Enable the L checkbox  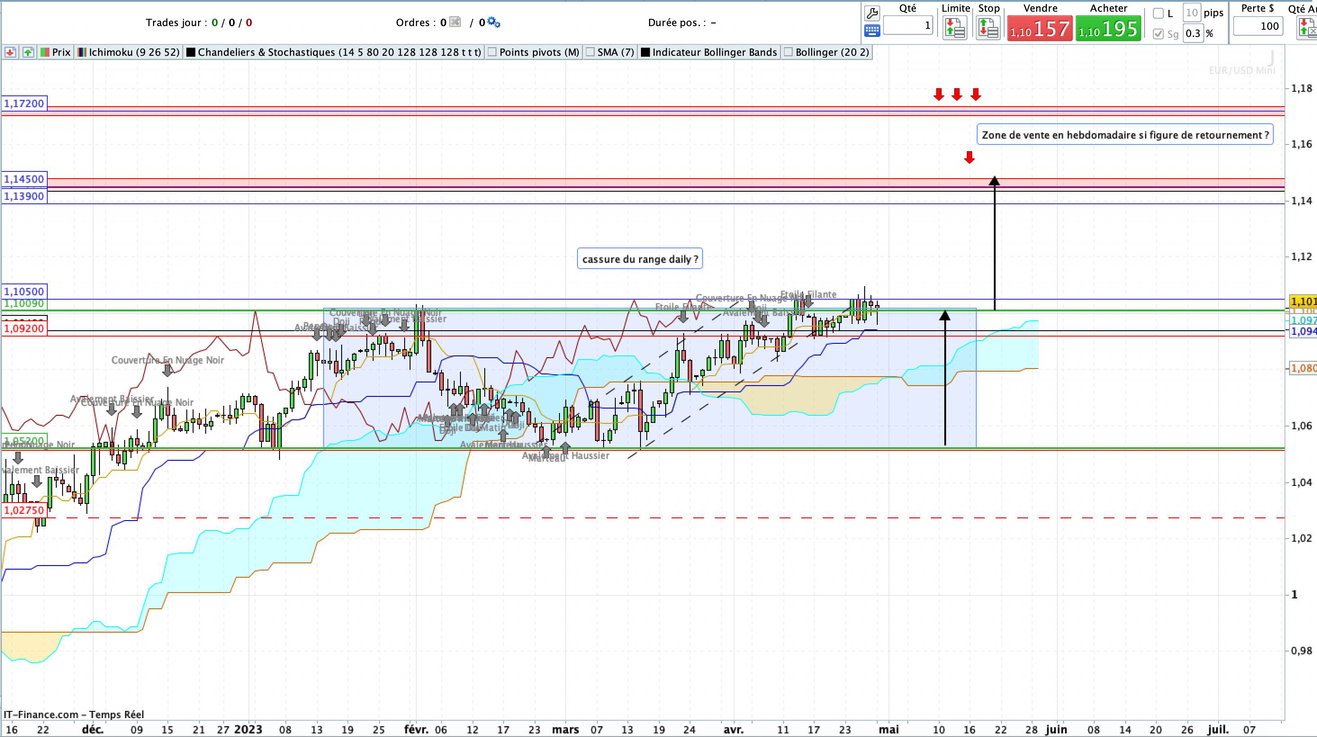[1159, 14]
